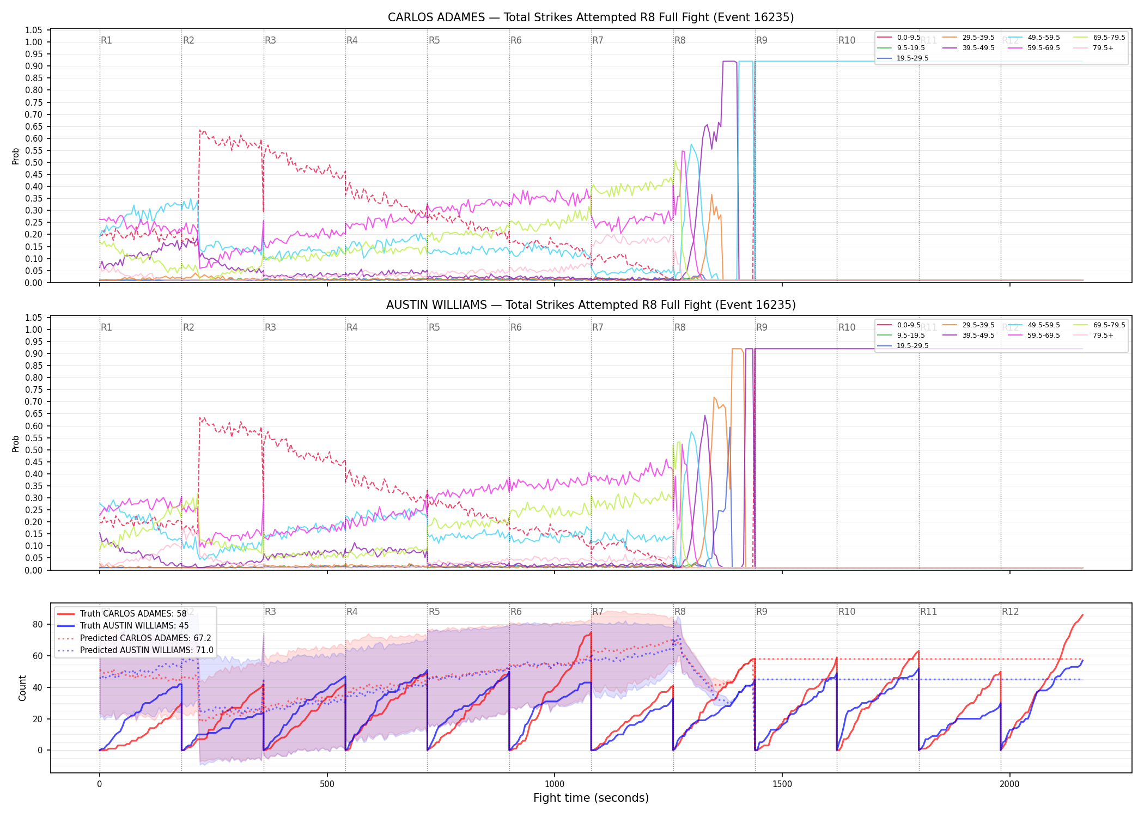Click the R12 round marker in bottom chart
The width and height of the screenshot is (1144, 817).
(1010, 612)
